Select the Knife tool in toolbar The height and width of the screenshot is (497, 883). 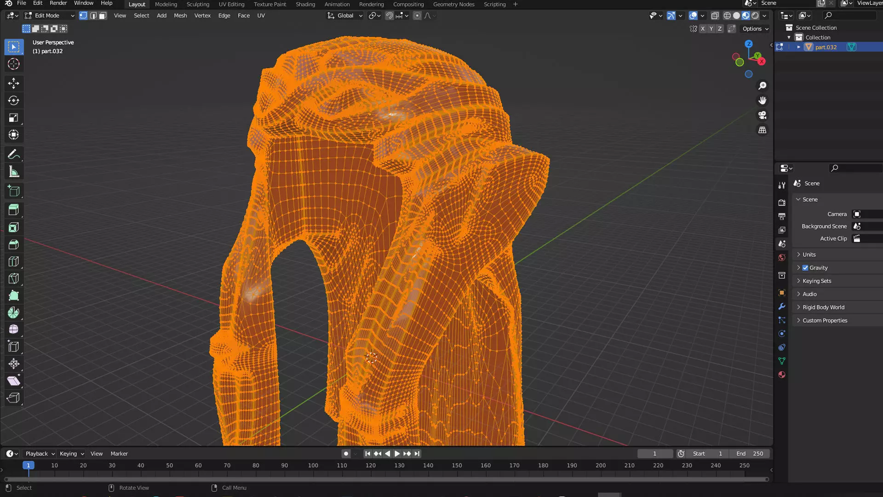[x=13, y=278]
